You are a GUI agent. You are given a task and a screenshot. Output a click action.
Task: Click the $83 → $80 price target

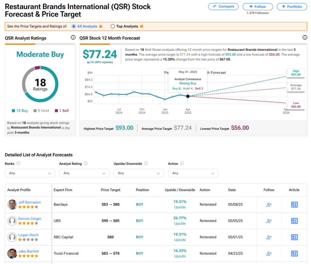coord(111,204)
